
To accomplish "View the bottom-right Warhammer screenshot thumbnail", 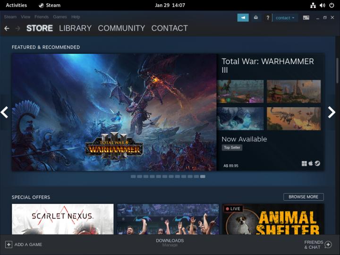I will tap(294, 119).
